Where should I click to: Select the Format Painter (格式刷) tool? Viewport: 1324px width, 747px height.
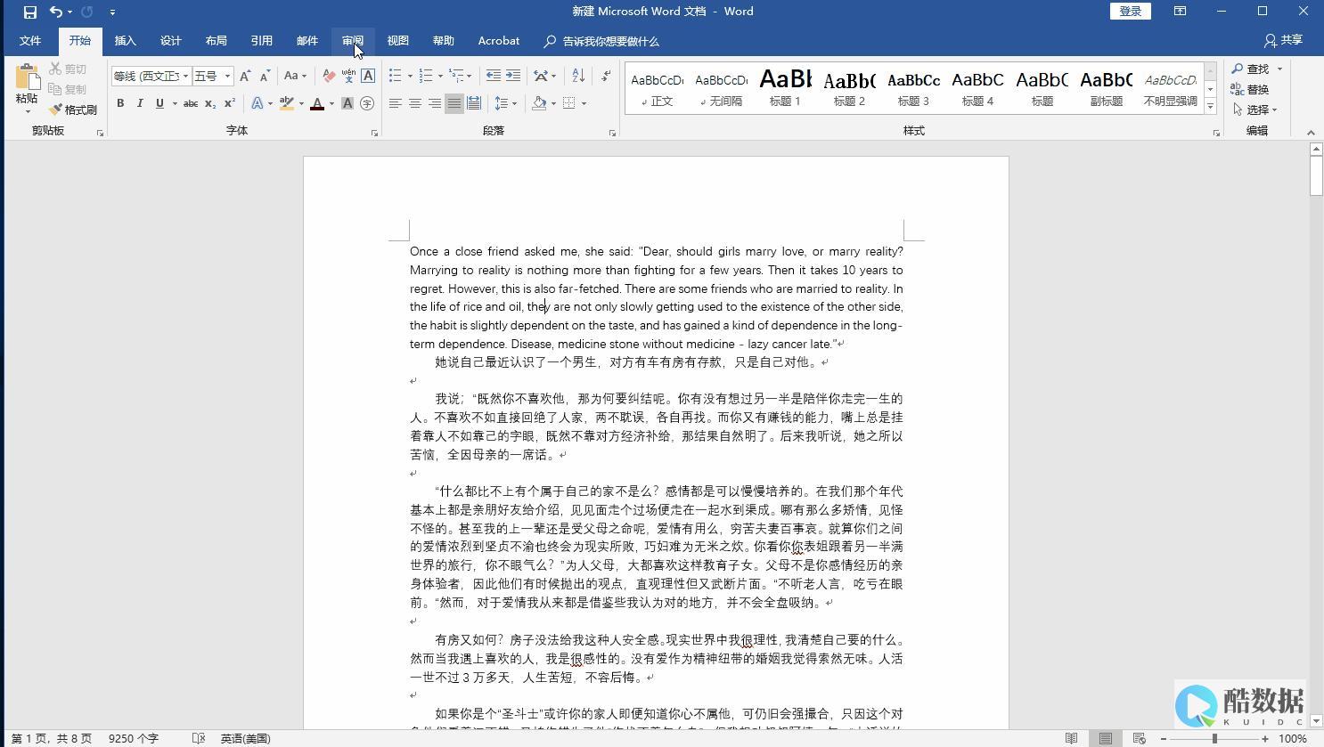[x=73, y=110]
